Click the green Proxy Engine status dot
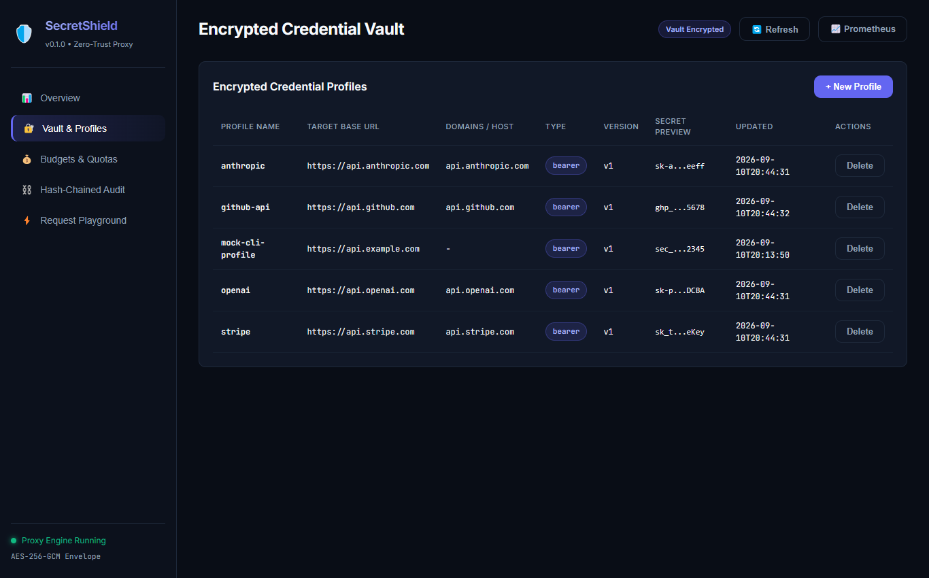The width and height of the screenshot is (929, 578). pos(14,541)
